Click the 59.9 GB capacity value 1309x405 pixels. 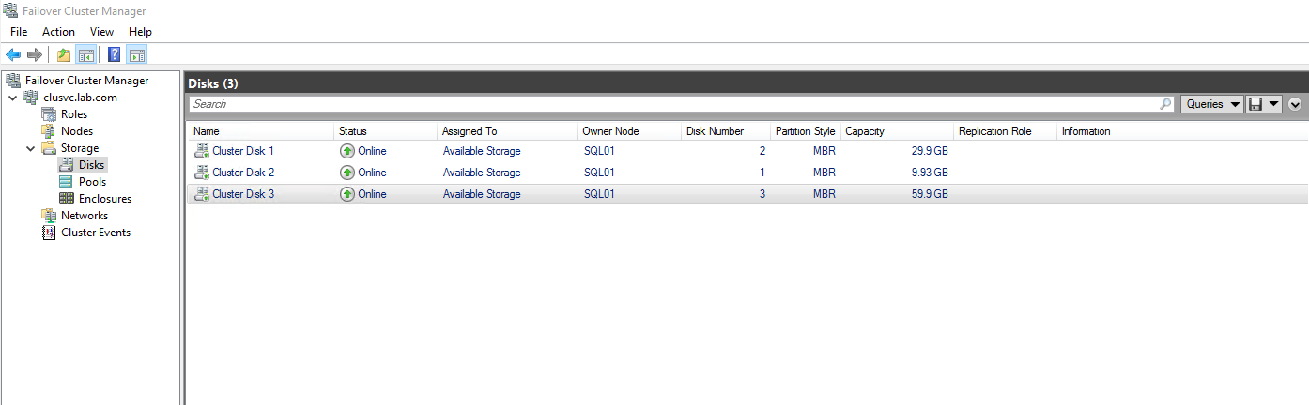(x=930, y=194)
